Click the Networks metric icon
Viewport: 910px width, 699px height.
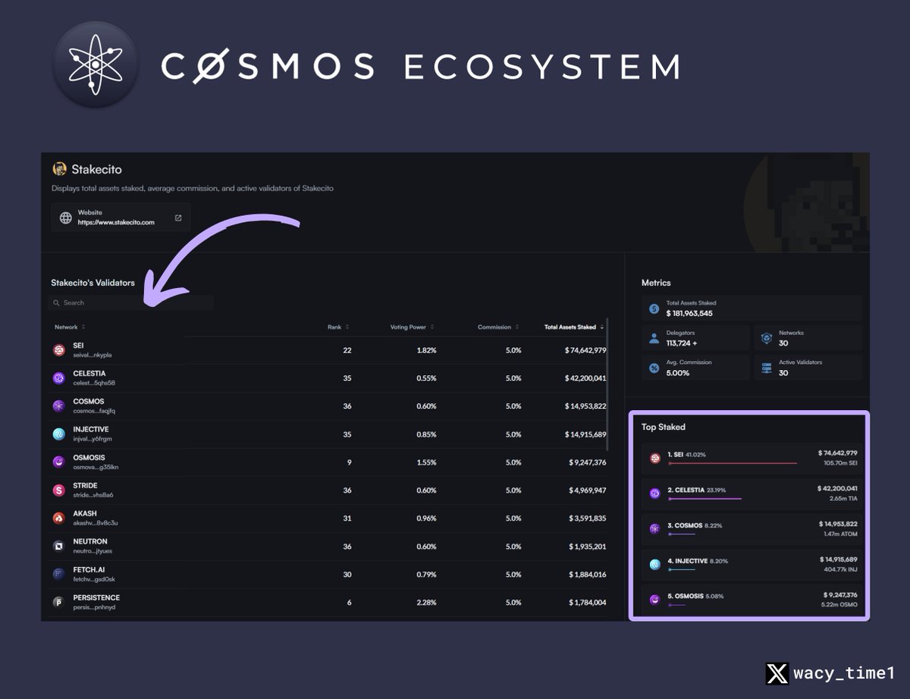tap(767, 338)
